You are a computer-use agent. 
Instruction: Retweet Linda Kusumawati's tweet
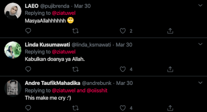(x=76, y=69)
